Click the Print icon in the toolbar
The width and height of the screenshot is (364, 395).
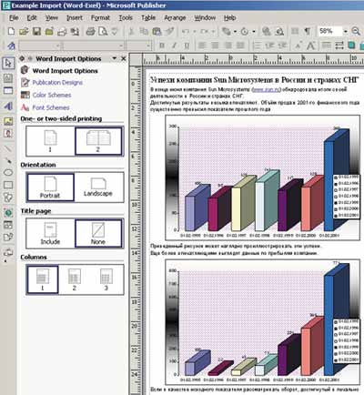[x=90, y=31]
